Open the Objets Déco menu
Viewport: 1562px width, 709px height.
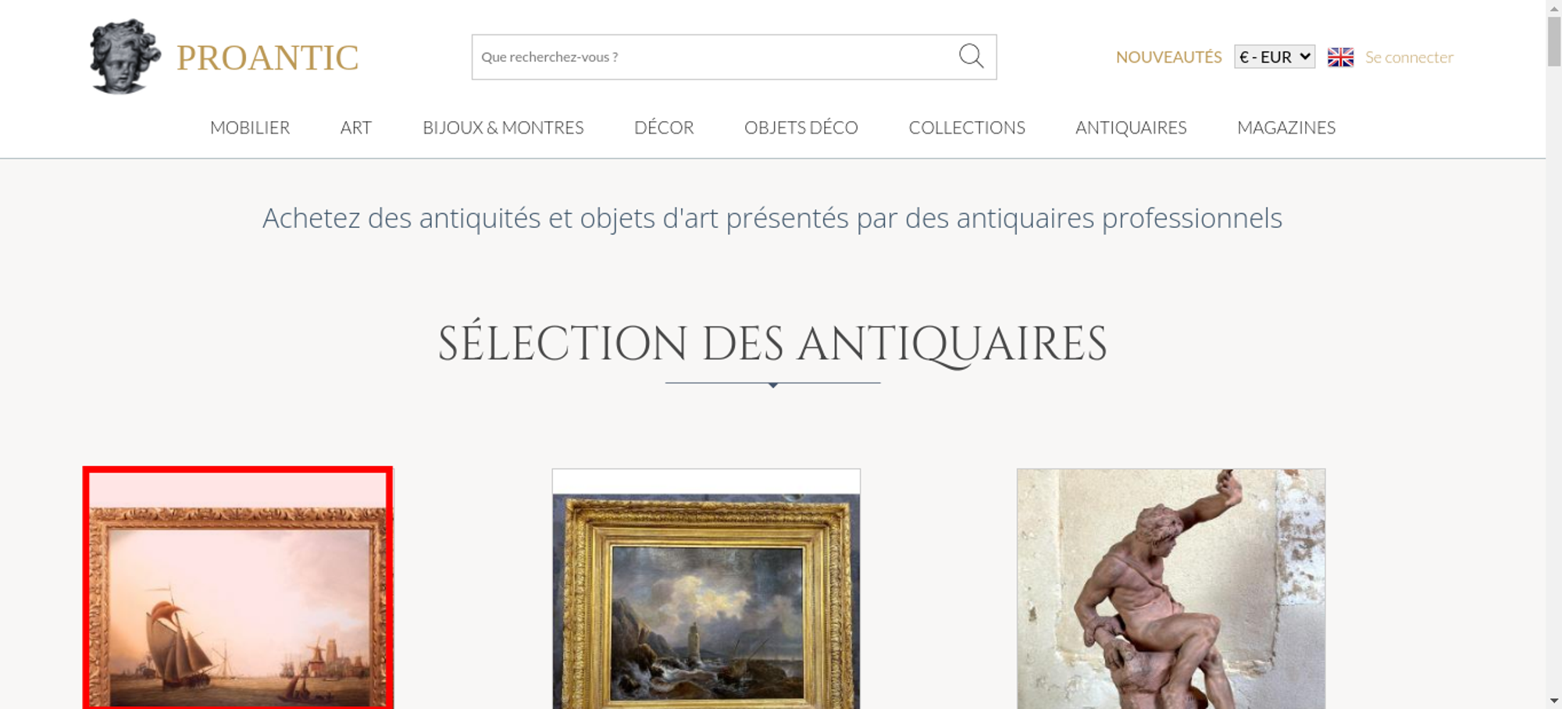[801, 127]
